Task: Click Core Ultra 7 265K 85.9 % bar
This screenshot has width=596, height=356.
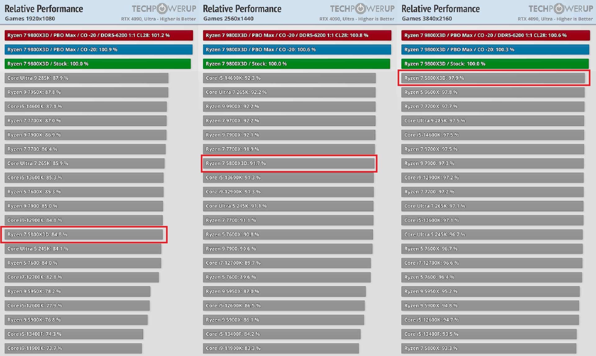Action: [84, 164]
